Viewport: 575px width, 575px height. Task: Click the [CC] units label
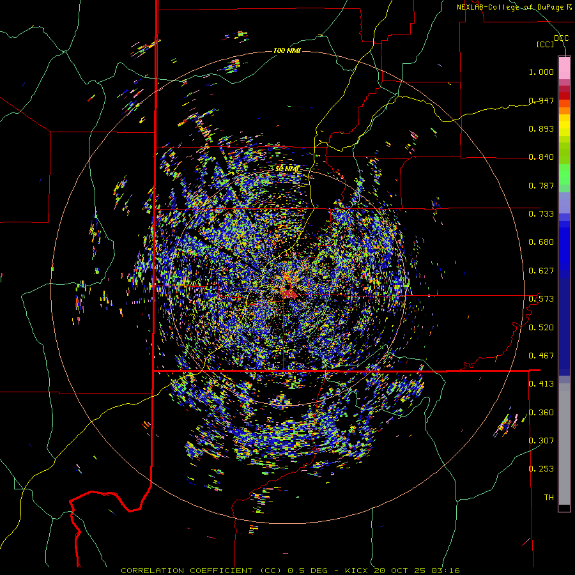[545, 44]
